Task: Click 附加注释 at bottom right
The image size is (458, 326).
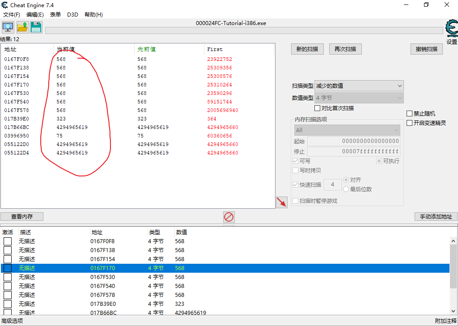Action: 446,321
